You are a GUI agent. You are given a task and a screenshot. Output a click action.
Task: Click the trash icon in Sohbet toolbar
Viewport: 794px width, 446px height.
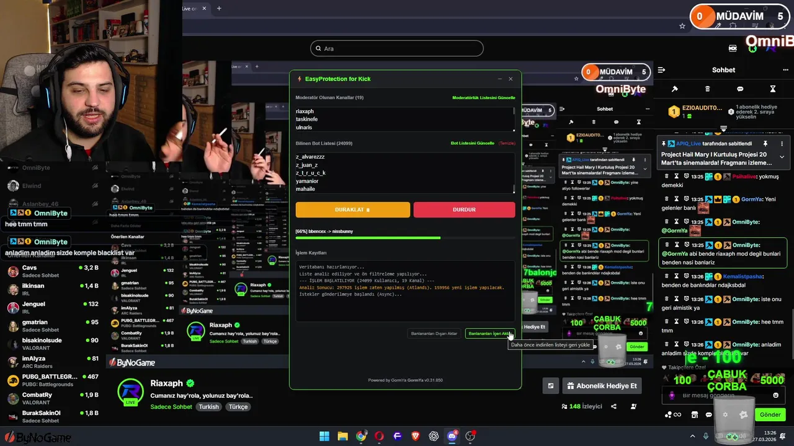(708, 89)
